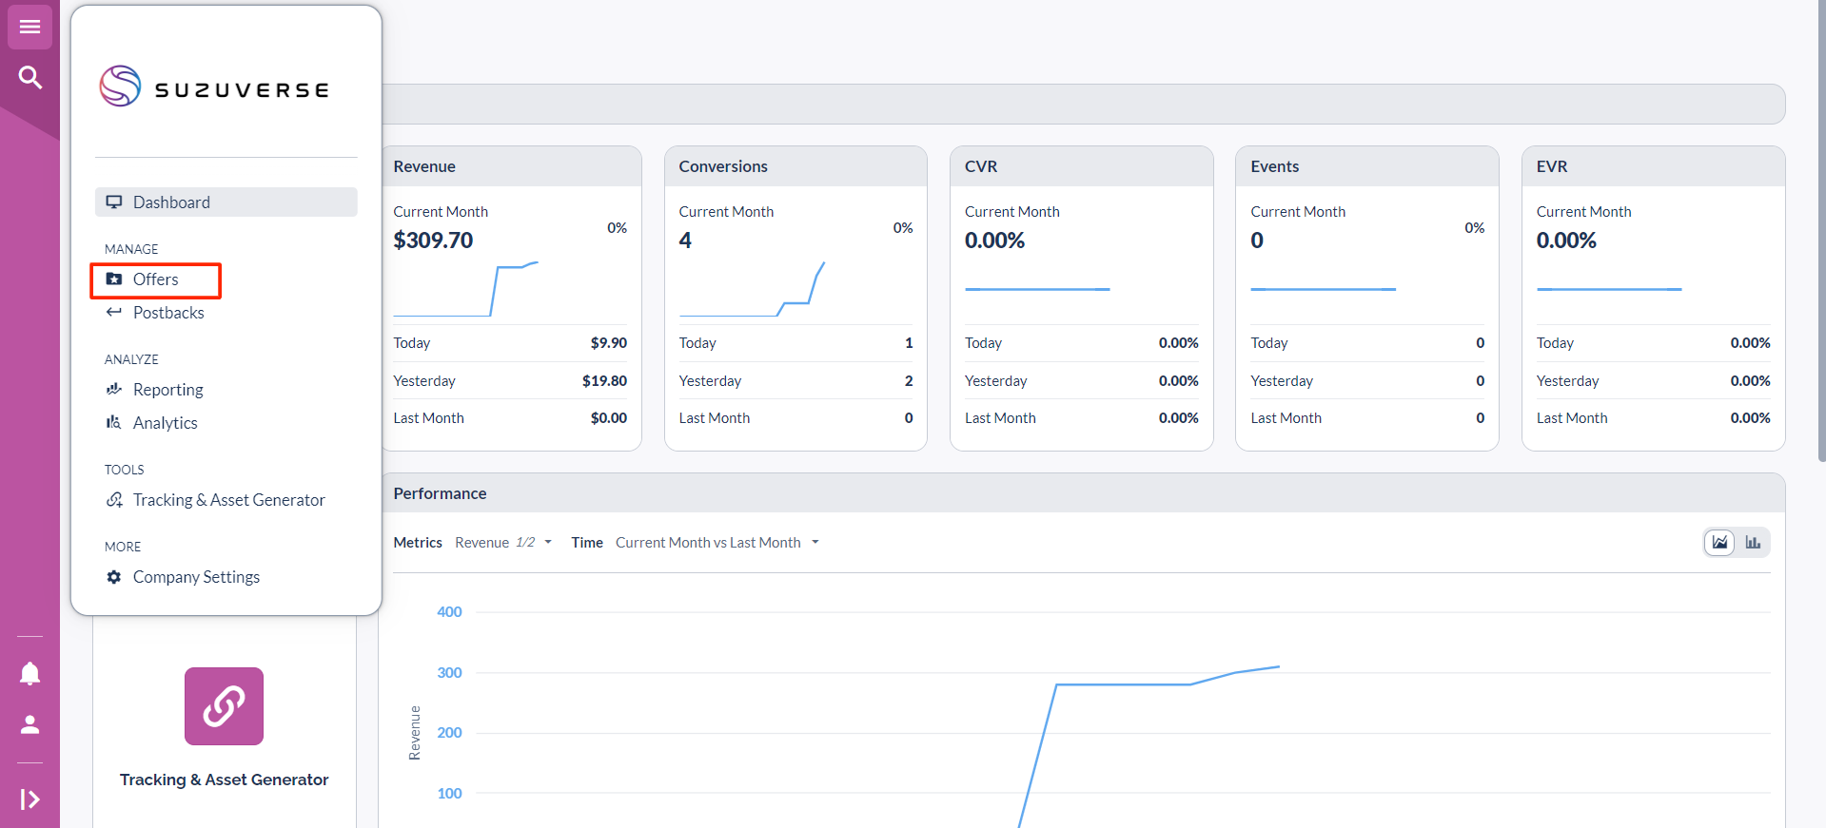
Task: Open the Reporting section
Action: point(167,390)
